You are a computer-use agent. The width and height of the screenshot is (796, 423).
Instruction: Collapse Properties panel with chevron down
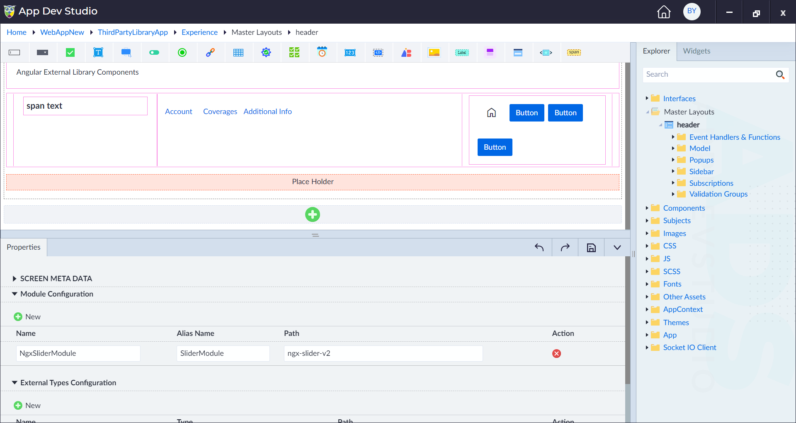[617, 248]
